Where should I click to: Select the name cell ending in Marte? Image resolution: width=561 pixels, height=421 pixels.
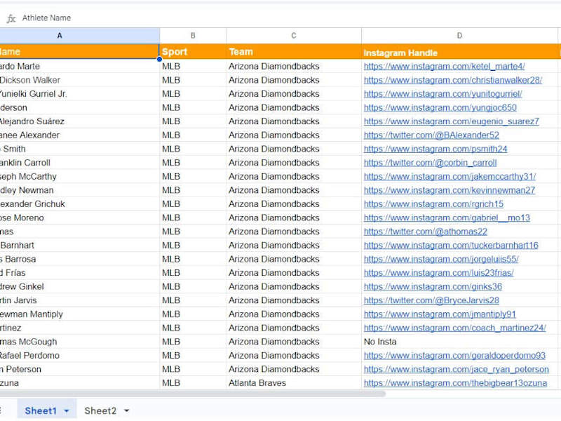pos(79,66)
